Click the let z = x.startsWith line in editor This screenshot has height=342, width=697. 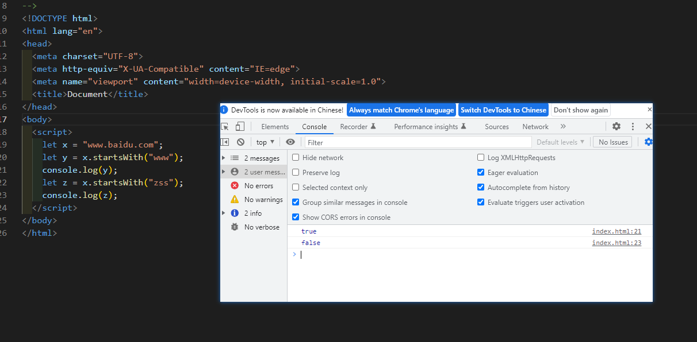point(113,182)
